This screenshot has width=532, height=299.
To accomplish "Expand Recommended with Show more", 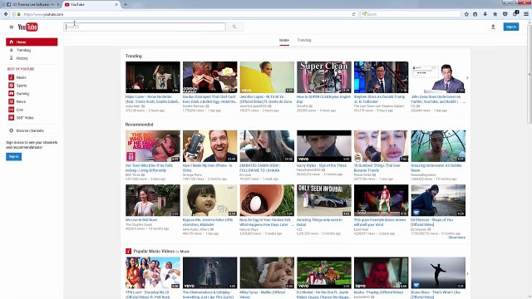I will click(x=456, y=238).
